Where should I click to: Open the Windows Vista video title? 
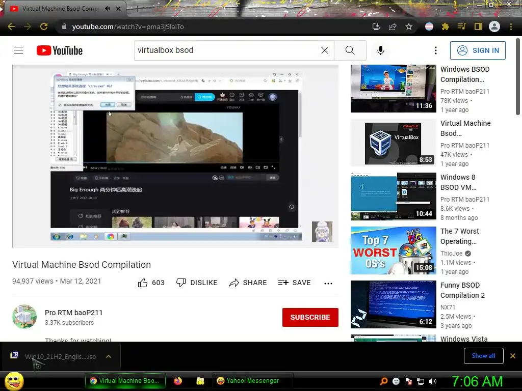tap(464, 339)
